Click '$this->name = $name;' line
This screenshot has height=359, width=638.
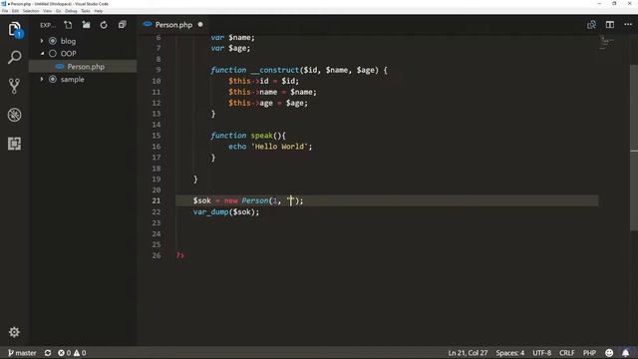pos(272,92)
